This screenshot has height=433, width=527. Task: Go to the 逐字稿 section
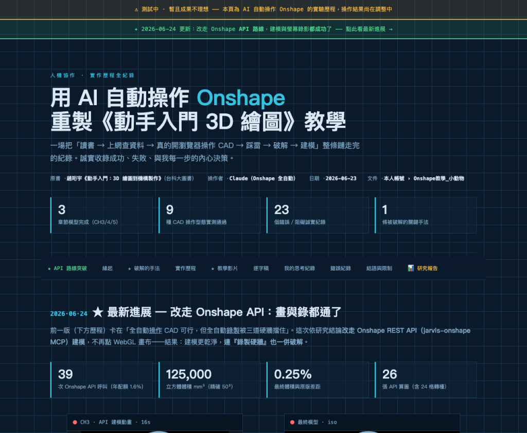(261, 269)
